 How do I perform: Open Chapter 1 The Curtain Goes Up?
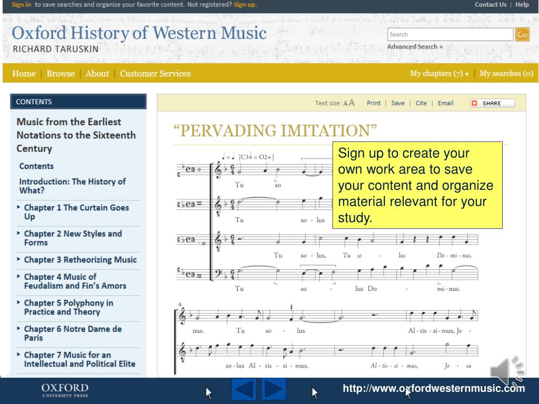coord(76,212)
